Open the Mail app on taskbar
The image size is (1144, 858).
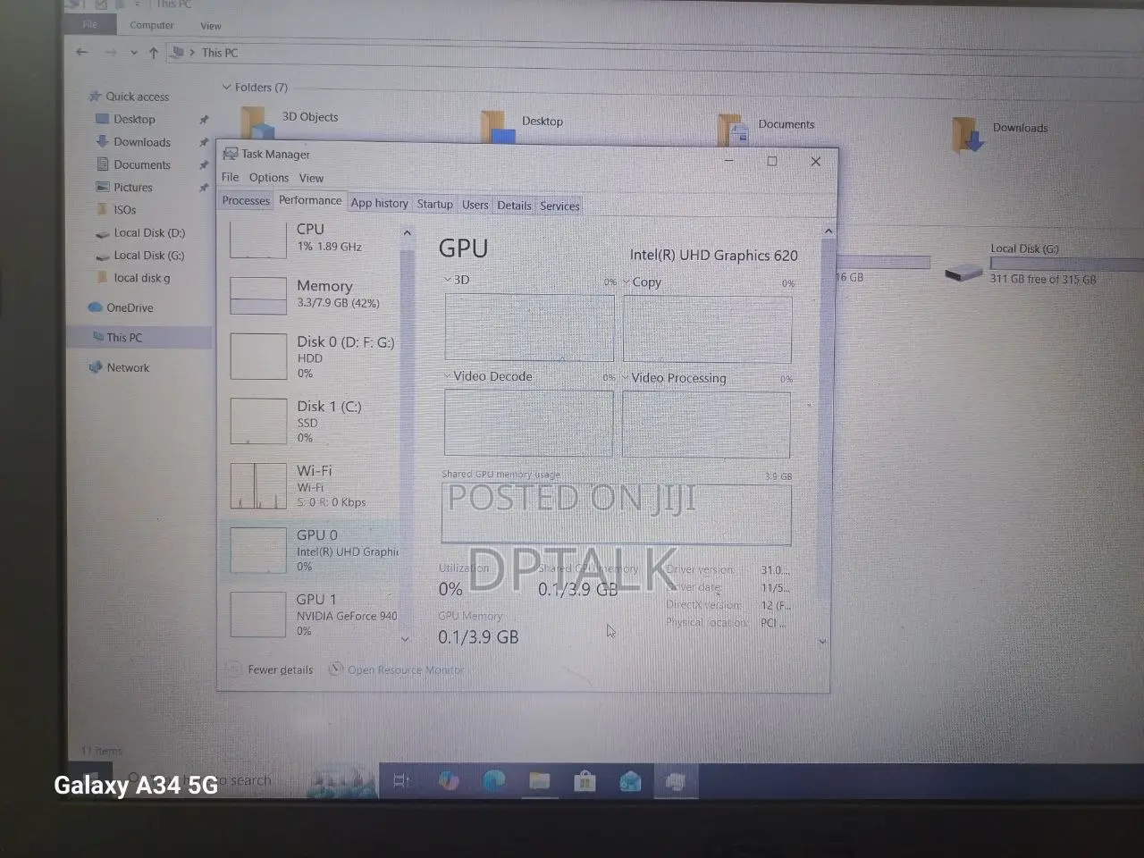click(x=630, y=782)
